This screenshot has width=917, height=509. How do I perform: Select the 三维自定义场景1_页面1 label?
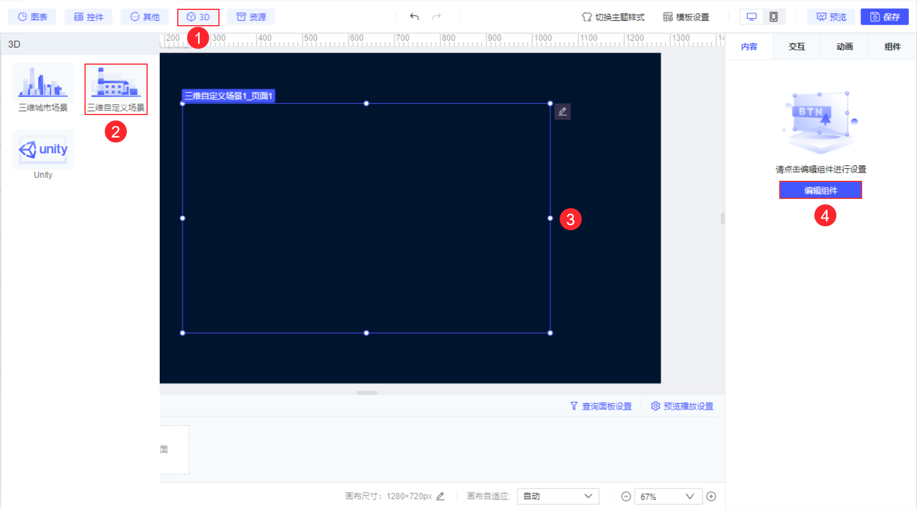click(228, 96)
